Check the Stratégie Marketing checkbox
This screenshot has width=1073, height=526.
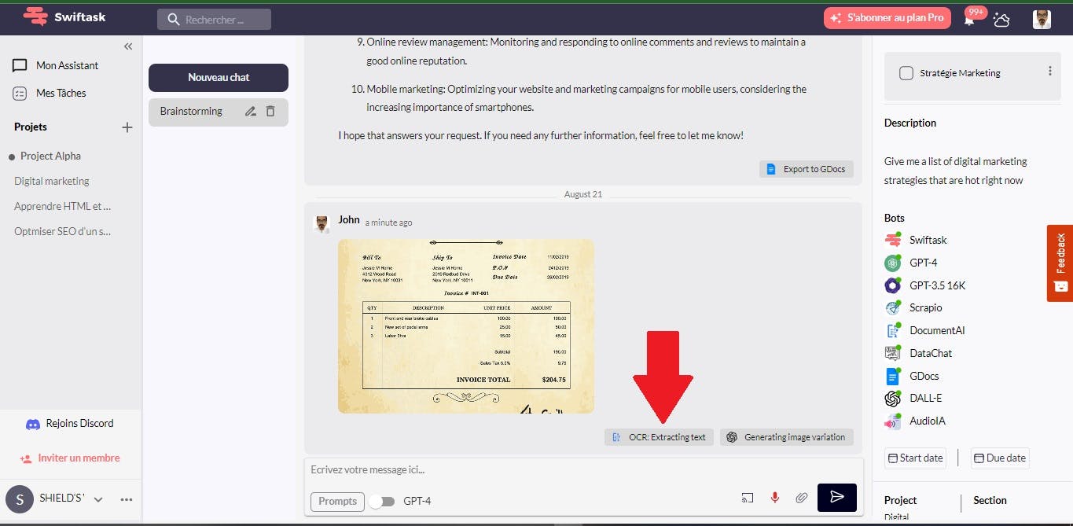click(906, 73)
